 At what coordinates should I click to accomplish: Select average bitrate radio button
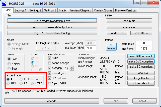pos(9,44)
